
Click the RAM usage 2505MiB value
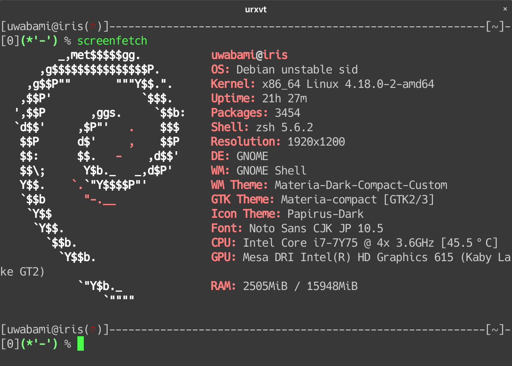click(x=265, y=286)
